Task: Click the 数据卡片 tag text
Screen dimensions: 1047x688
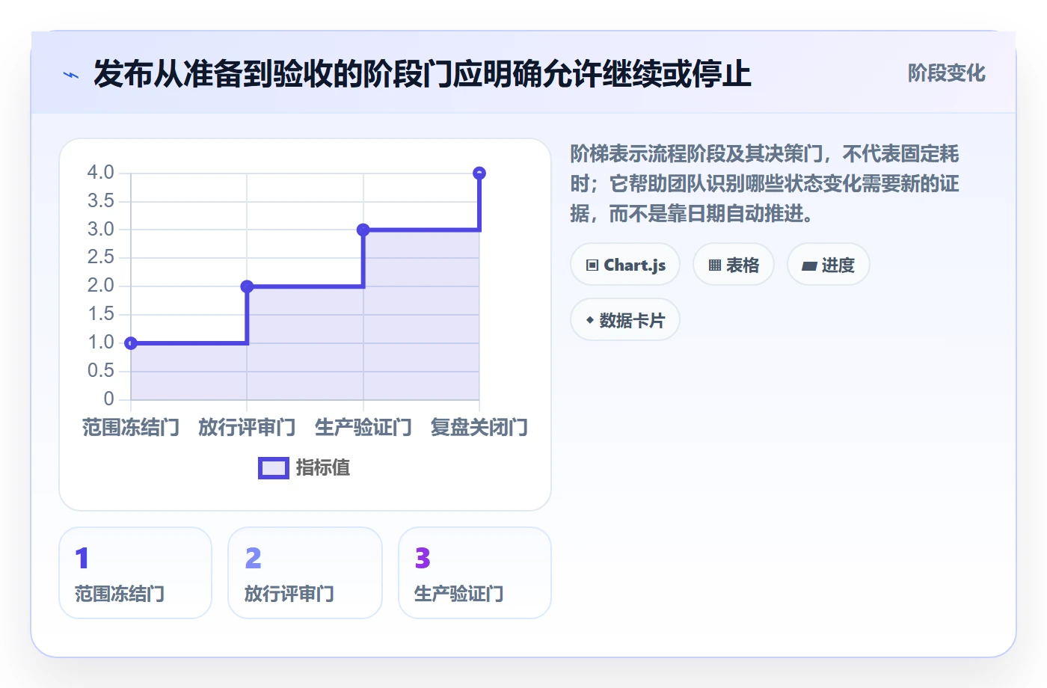Action: click(x=632, y=321)
